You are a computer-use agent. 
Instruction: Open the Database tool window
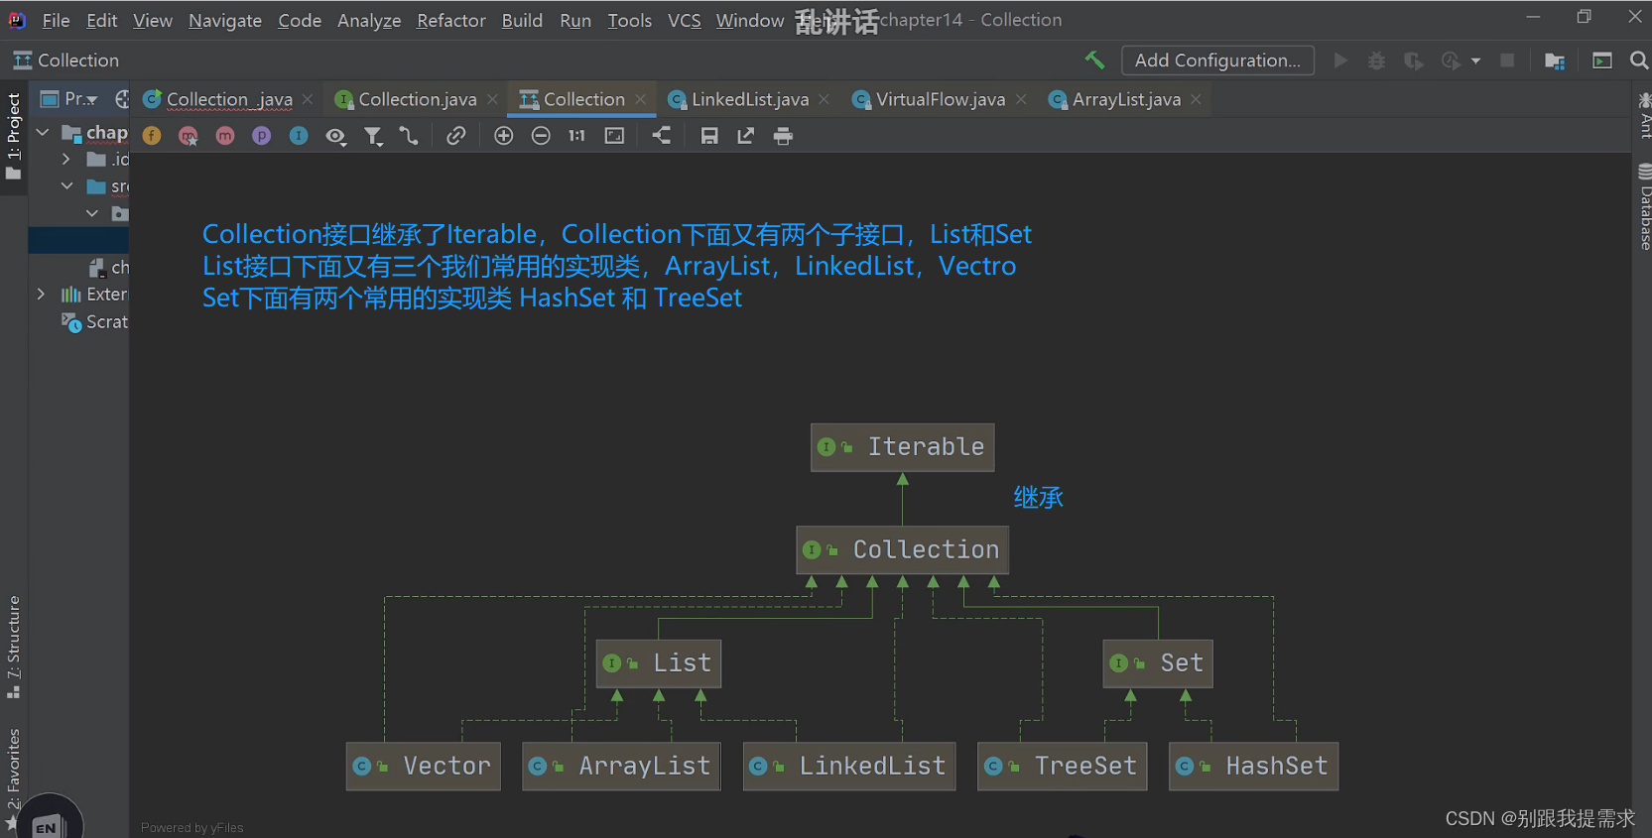coord(1644,208)
